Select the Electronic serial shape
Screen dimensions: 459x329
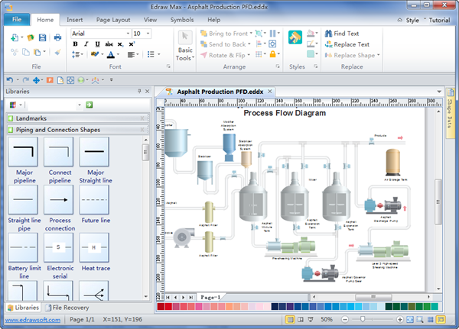[x=59, y=247]
